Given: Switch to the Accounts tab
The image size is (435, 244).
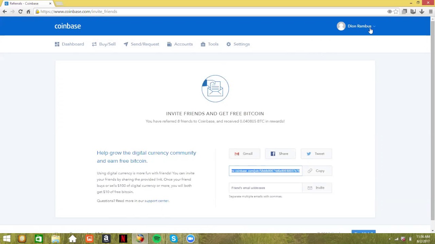Looking at the screenshot, I should [180, 44].
